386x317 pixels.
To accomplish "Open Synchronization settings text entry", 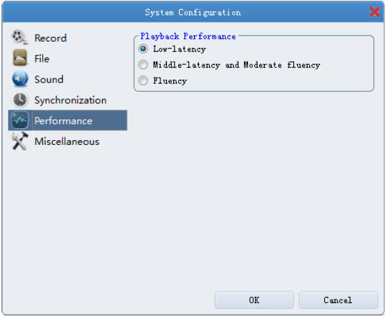I will coord(71,101).
